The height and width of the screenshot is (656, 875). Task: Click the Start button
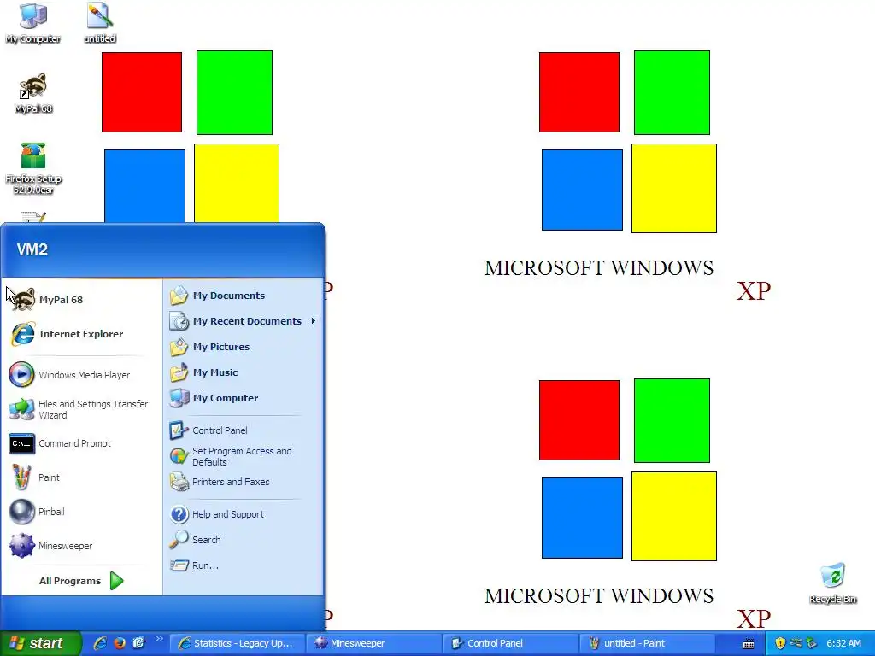pos(40,643)
